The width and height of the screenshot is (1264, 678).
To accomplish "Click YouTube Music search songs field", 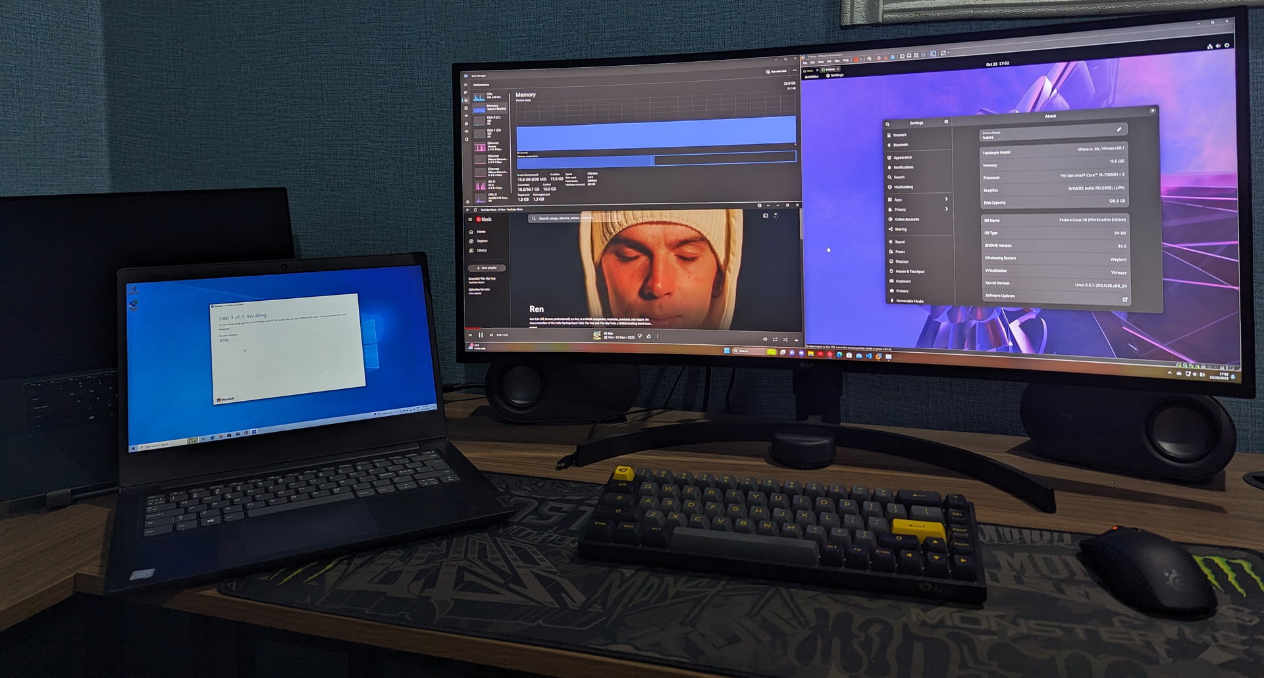I will [575, 219].
